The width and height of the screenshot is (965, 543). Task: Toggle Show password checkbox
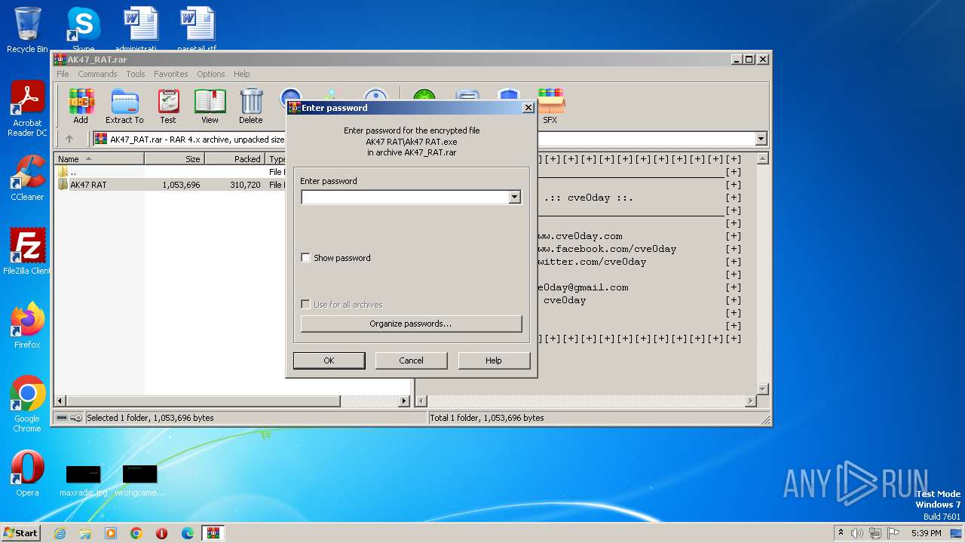[x=305, y=258]
